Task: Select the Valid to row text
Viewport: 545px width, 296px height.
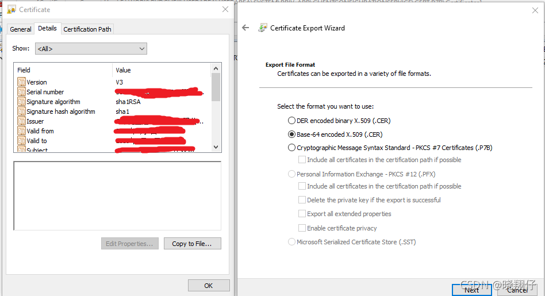Action: tap(37, 141)
